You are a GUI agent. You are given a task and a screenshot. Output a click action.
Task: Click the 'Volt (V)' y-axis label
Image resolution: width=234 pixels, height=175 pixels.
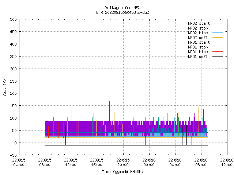[4, 88]
